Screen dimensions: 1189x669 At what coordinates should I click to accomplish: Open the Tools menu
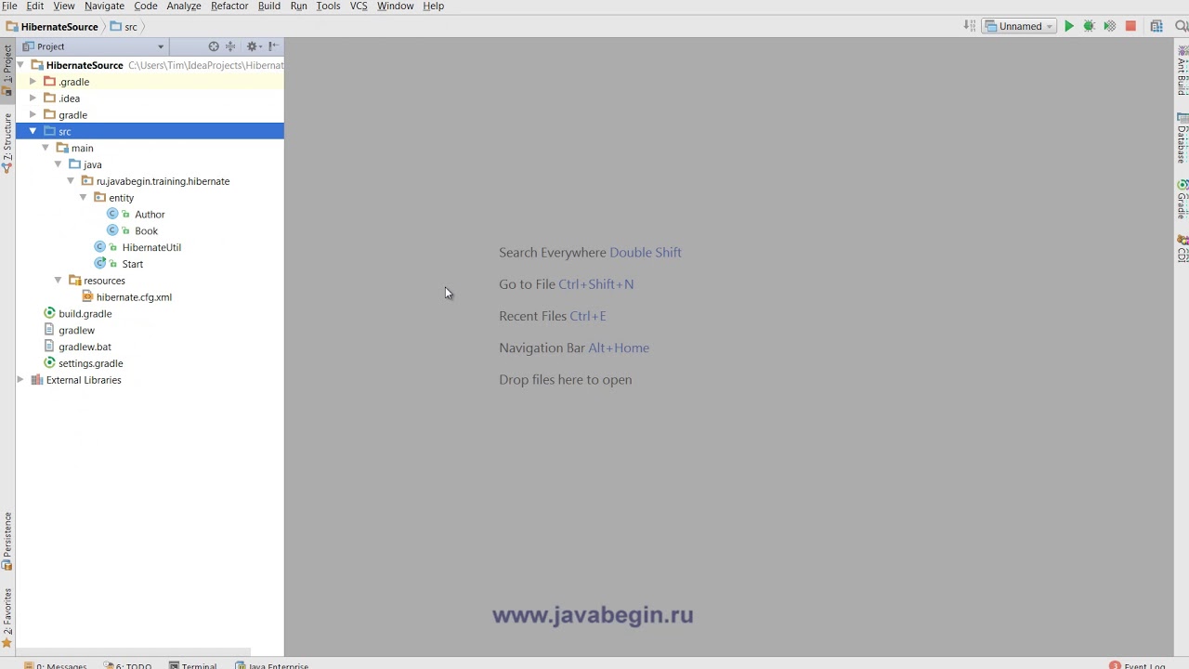328,6
